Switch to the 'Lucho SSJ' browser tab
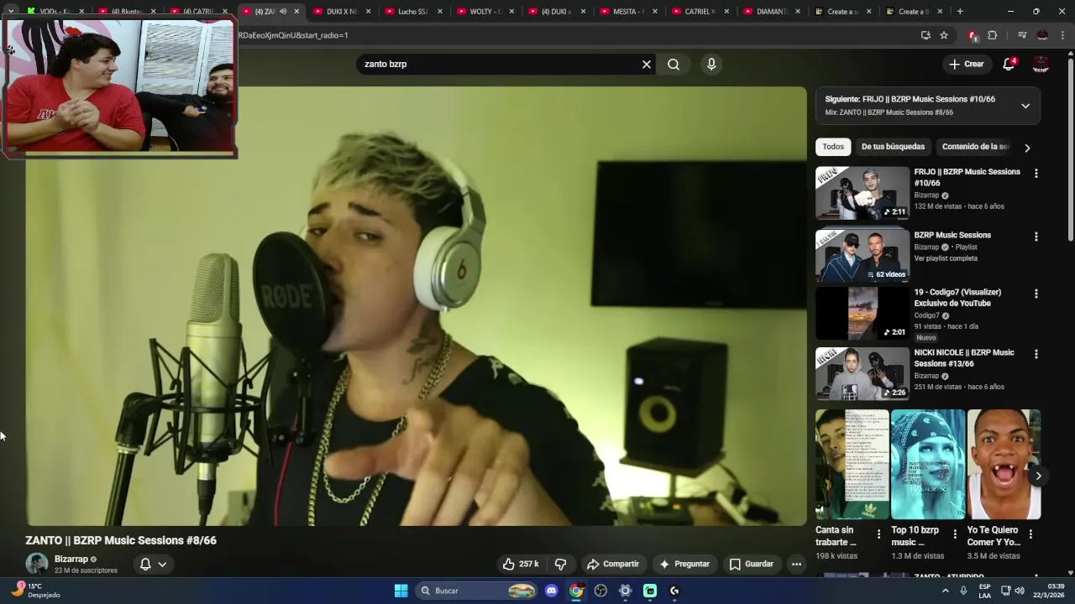 [412, 12]
